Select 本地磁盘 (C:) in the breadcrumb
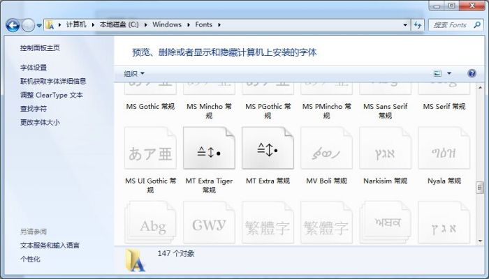489x279 pixels. click(119, 24)
